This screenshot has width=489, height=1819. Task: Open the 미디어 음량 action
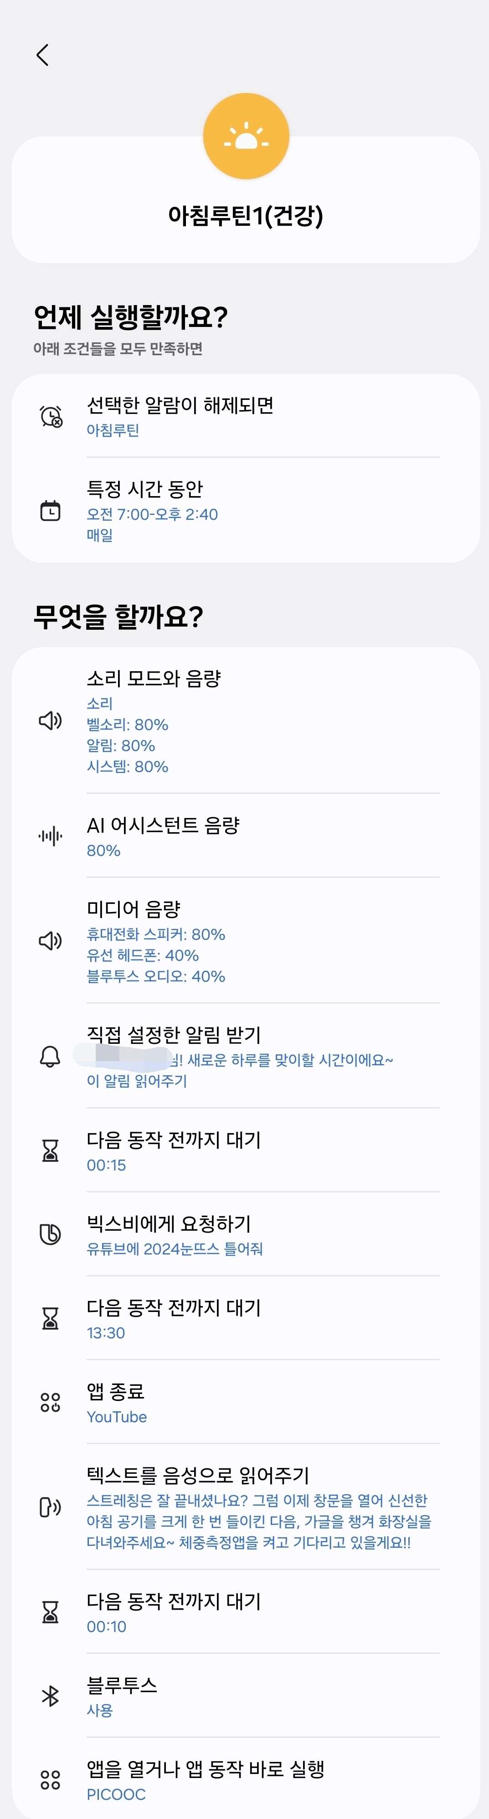[x=134, y=909]
